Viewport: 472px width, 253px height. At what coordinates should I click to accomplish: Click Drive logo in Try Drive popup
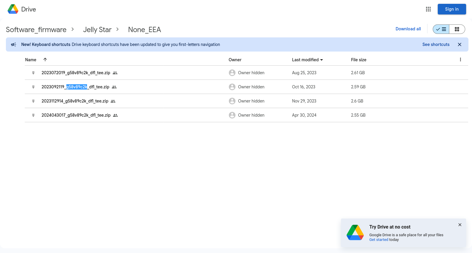click(355, 232)
